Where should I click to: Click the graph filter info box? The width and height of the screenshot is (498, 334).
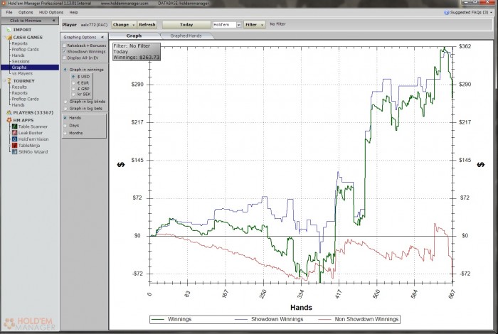point(137,52)
